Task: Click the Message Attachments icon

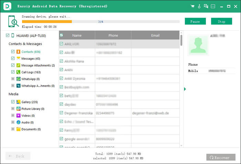Action: pos(18,66)
